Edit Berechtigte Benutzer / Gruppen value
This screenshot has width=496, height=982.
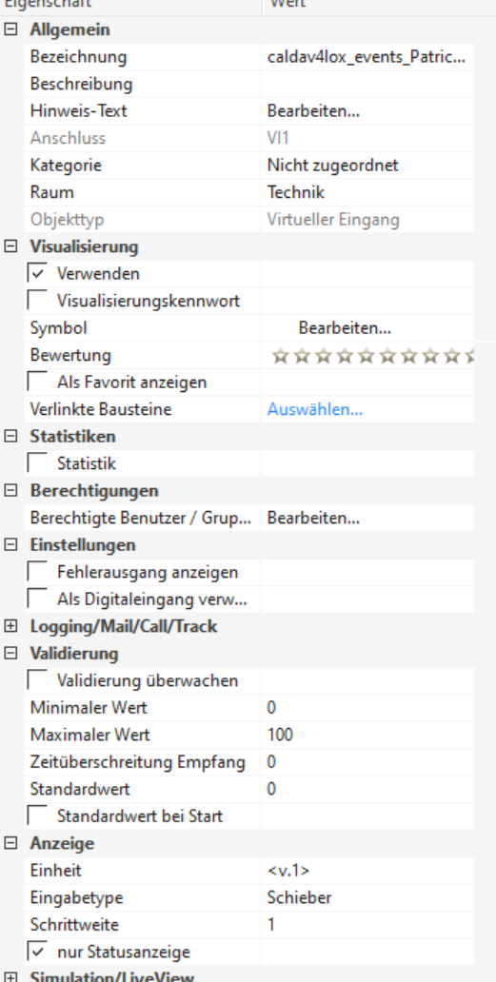pyautogui.click(x=314, y=518)
